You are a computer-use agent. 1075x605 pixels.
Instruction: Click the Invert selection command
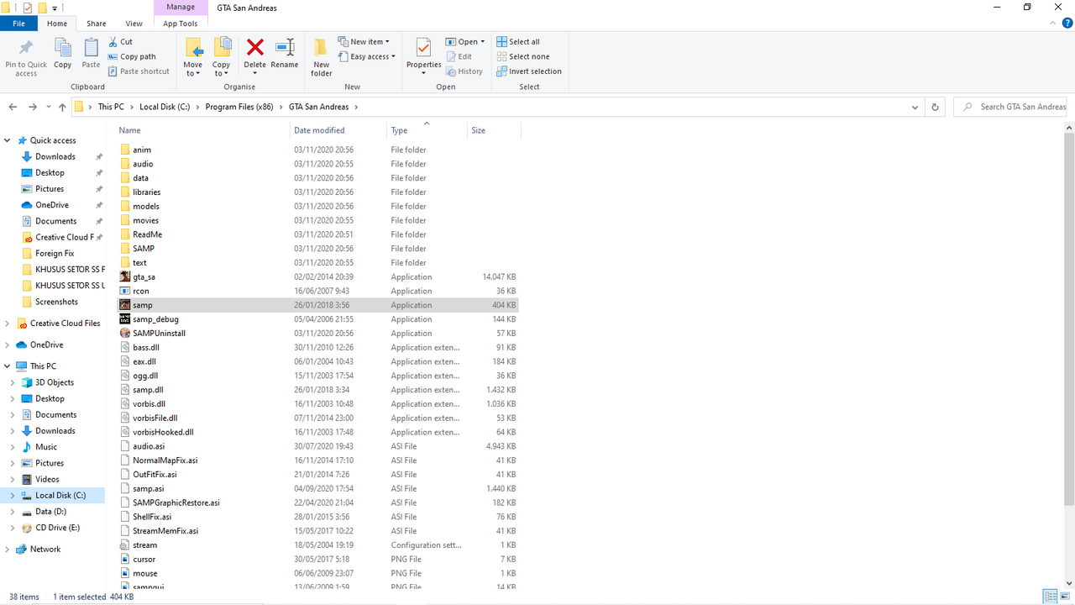click(x=529, y=71)
